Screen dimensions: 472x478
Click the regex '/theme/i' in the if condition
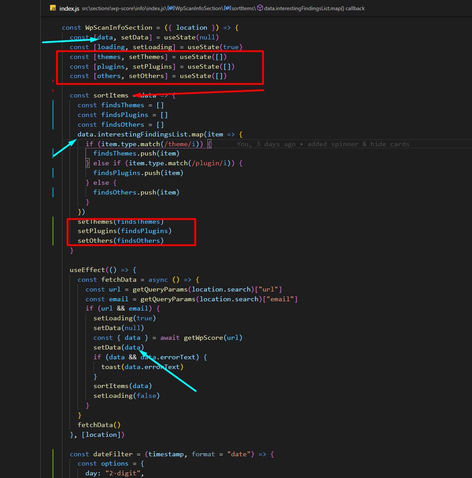179,144
